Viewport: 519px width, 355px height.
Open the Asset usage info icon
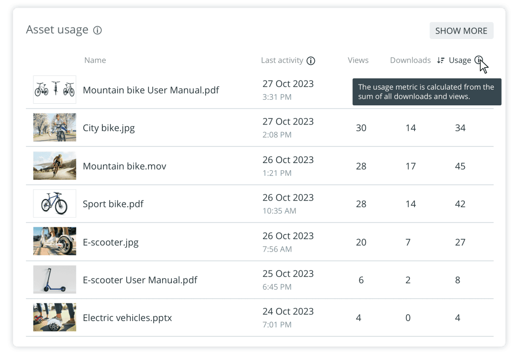pyautogui.click(x=97, y=30)
